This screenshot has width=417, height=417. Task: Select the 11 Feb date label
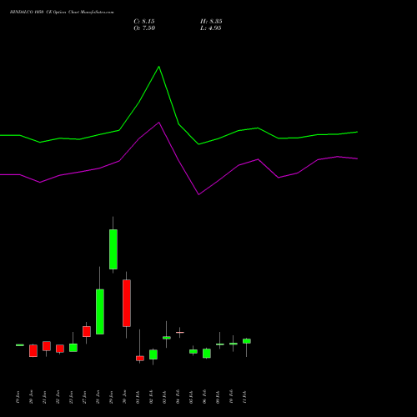click(x=244, y=397)
